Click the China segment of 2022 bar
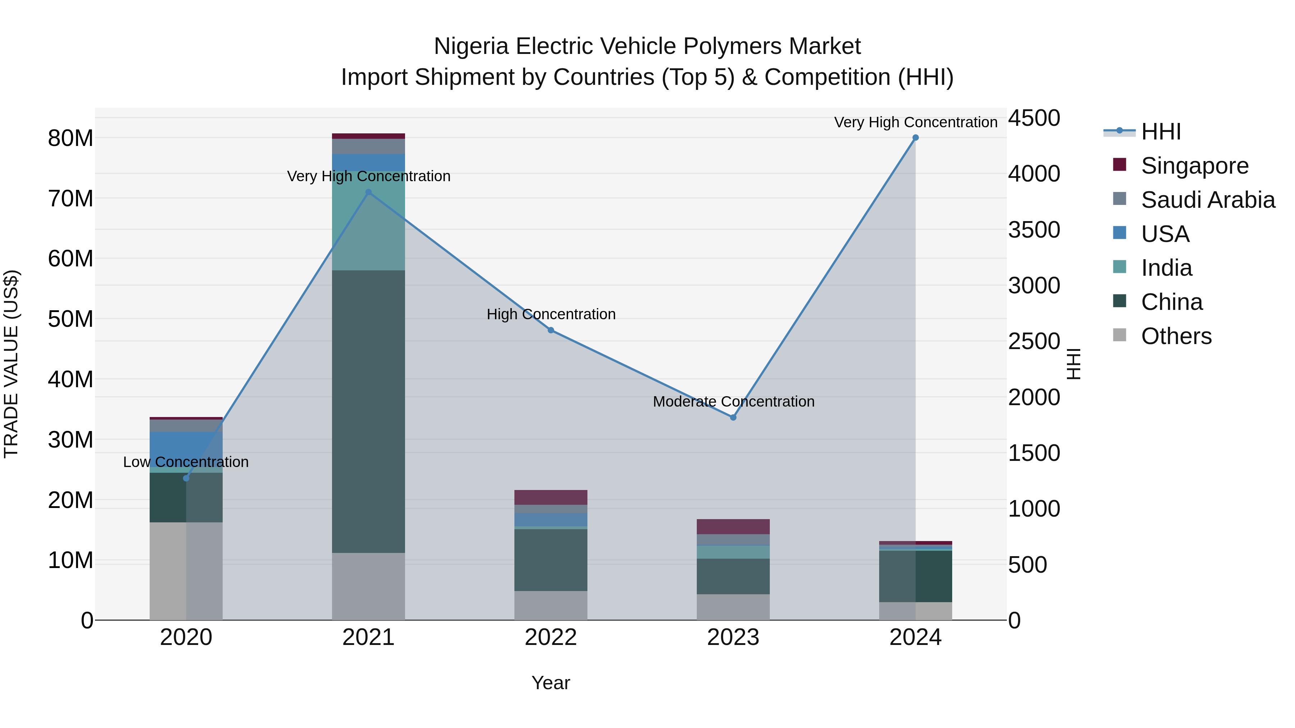Screen dimensions: 1295x728 [x=551, y=560]
